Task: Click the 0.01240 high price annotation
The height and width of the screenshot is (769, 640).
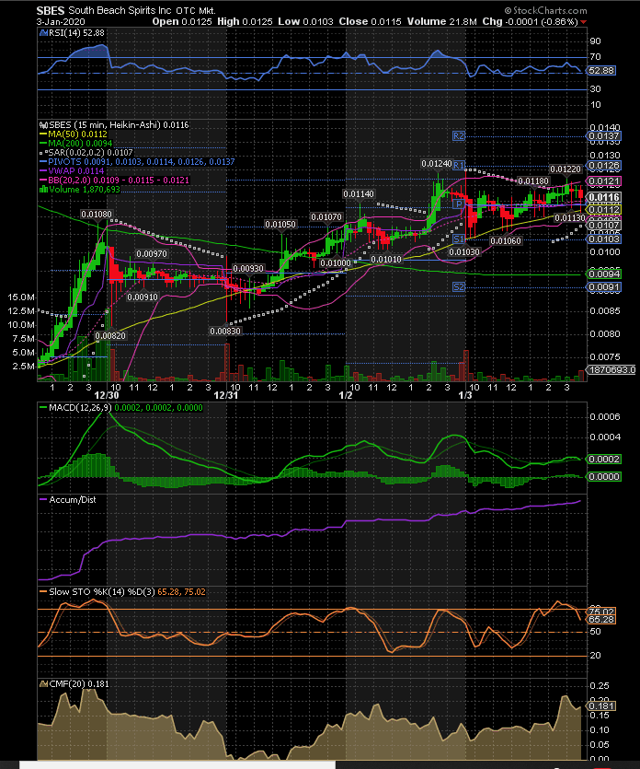Action: 436,163
